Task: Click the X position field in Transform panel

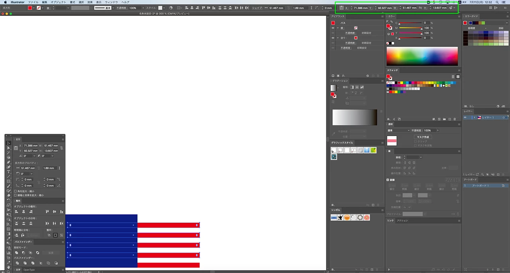Action: tap(30, 145)
